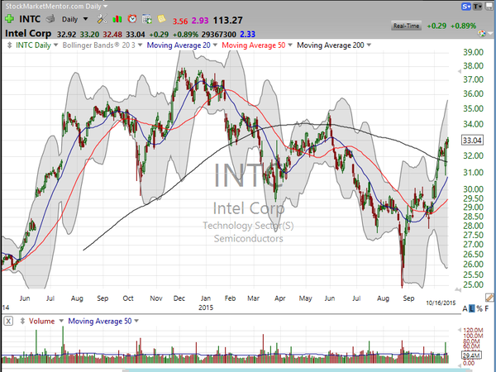The width and height of the screenshot is (496, 372).
Task: Click the +0.89% change beside Real-Time
Action: [464, 26]
